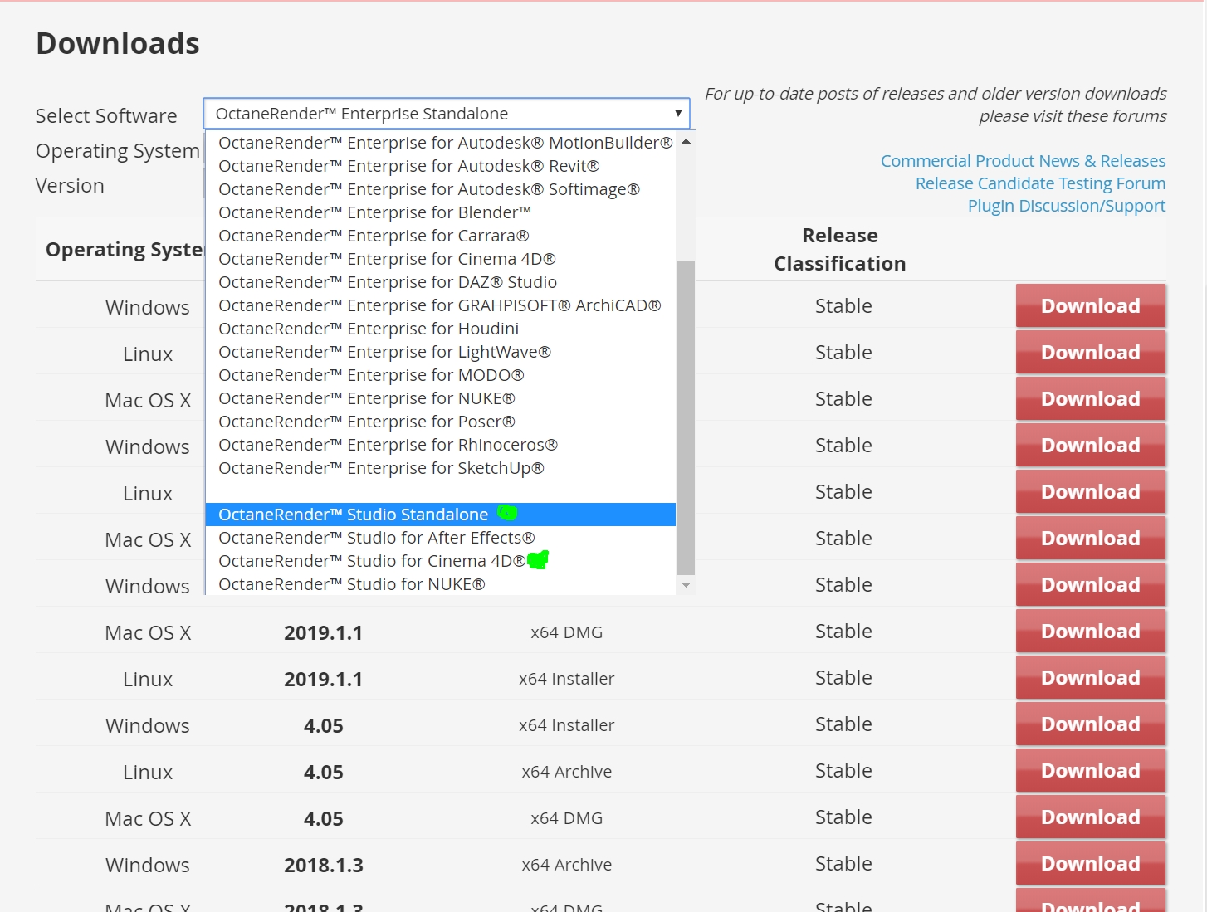Pick OctaneRender Enterprise for Rhinoceros
This screenshot has width=1207, height=912.
pos(441,445)
